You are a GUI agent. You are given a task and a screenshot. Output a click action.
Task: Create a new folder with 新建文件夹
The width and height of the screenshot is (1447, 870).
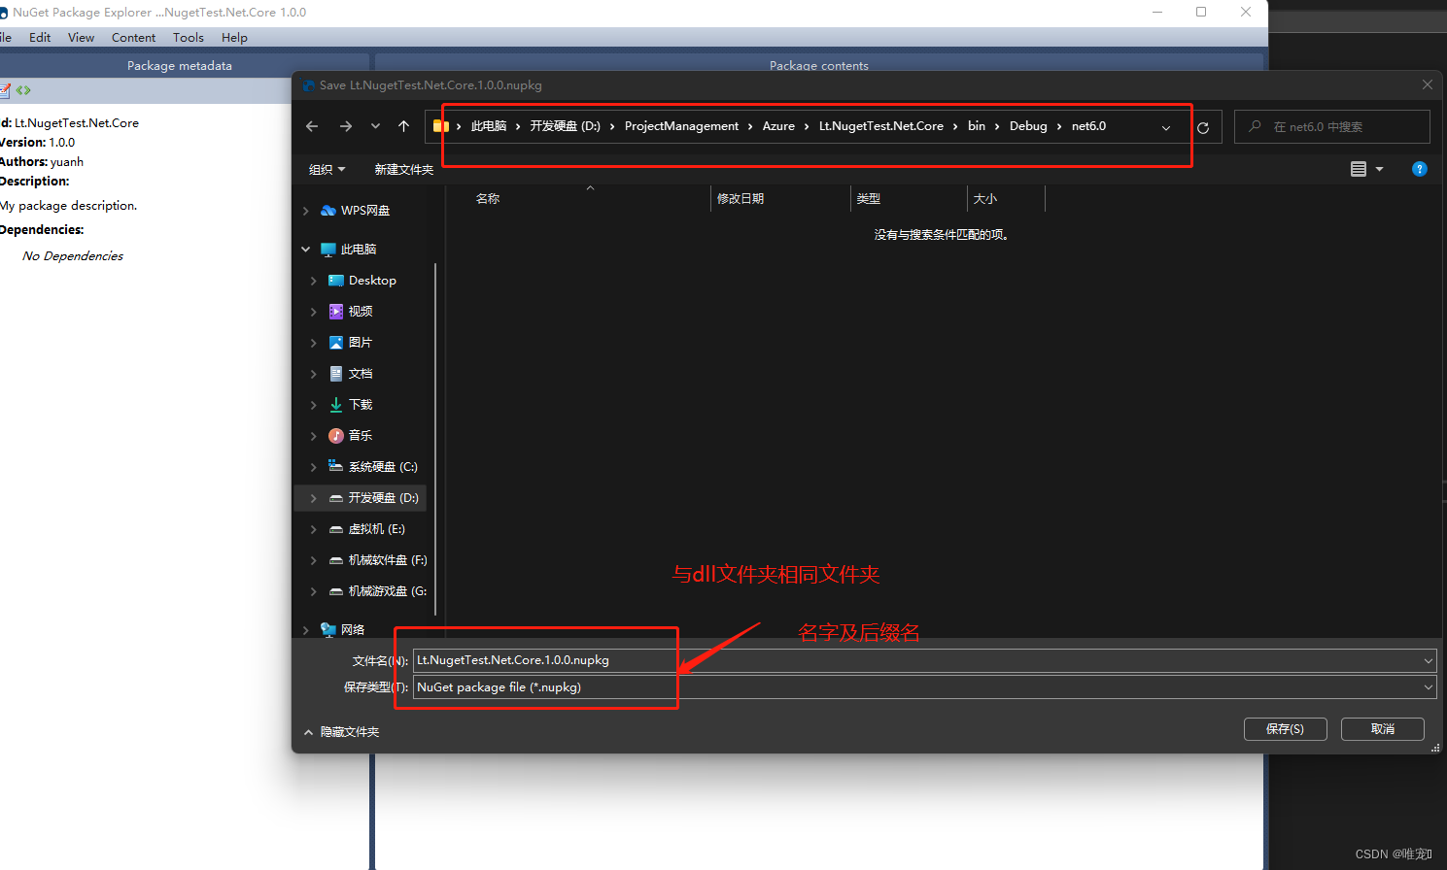[x=403, y=169]
